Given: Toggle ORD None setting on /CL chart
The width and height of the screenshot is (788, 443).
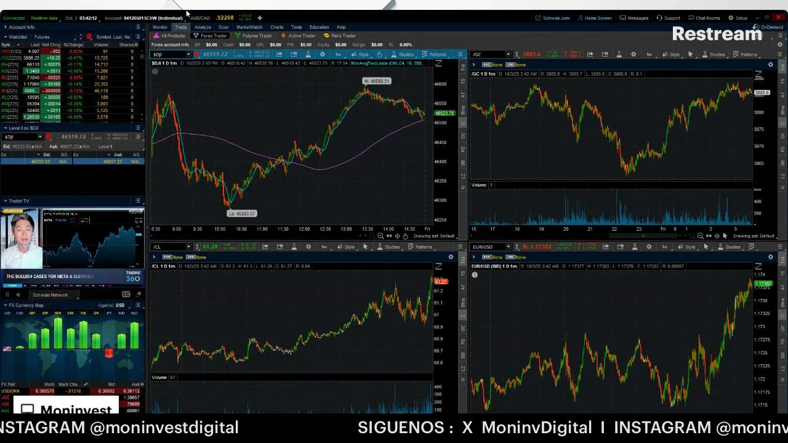Looking at the screenshot, I should click(x=196, y=257).
